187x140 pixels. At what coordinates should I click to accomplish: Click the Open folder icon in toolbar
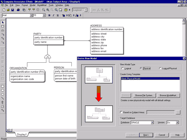[8, 10]
